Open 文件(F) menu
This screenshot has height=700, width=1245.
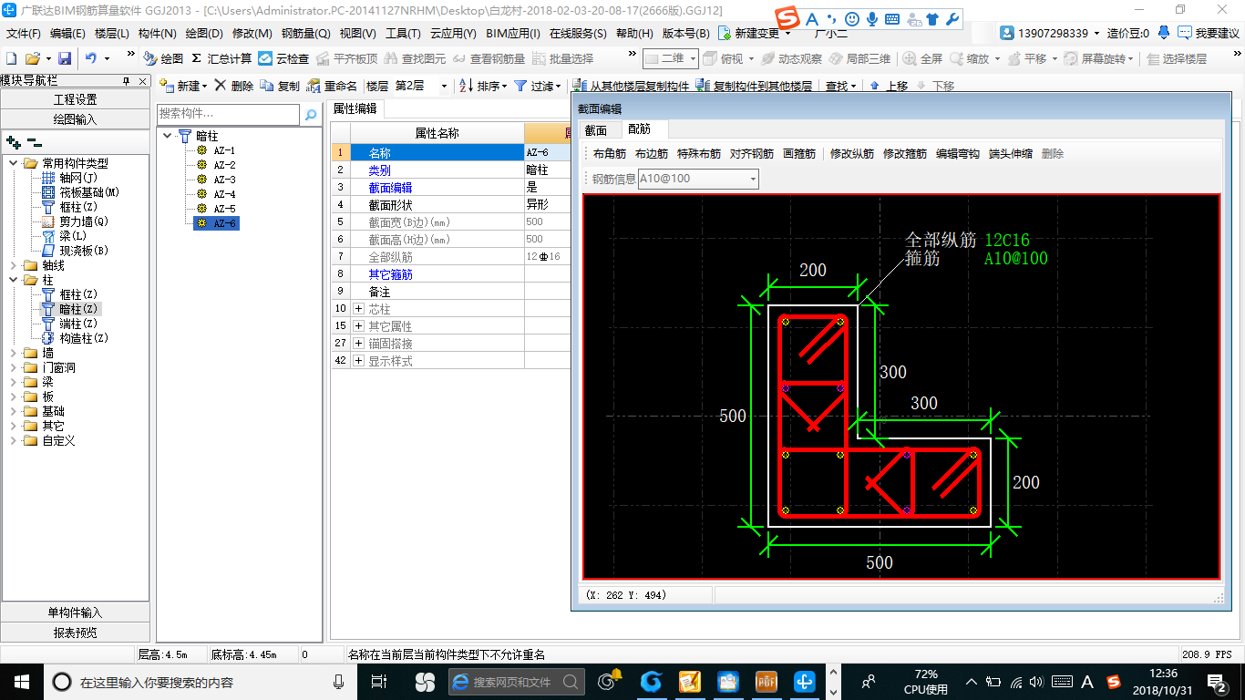(24, 33)
